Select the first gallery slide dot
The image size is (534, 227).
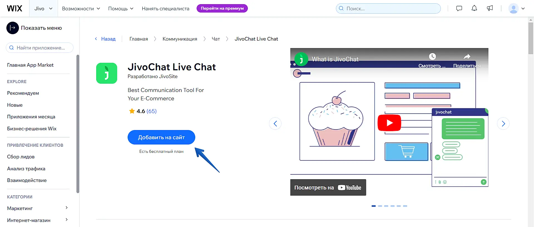[x=374, y=206]
